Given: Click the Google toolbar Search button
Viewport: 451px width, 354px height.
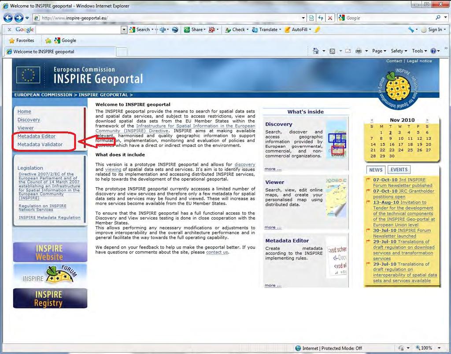Looking at the screenshot, I should 141,30.
